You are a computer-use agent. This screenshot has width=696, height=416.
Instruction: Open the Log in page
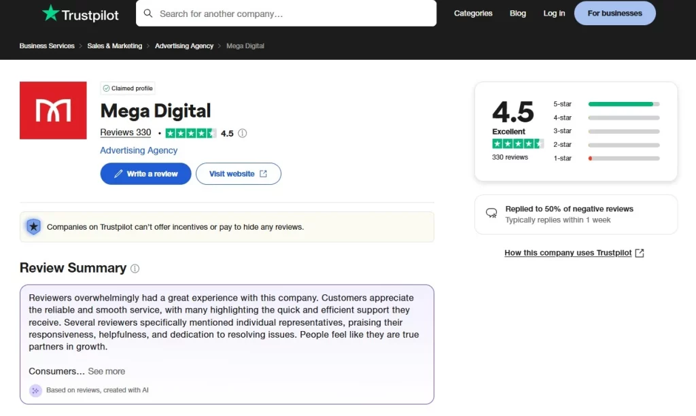(x=554, y=14)
